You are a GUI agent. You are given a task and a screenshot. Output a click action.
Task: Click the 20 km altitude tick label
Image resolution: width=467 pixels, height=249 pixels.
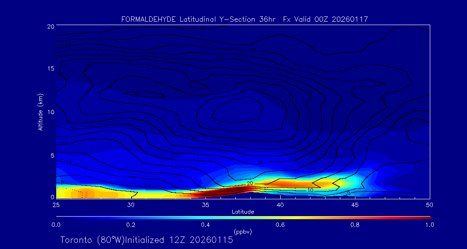[50, 26]
